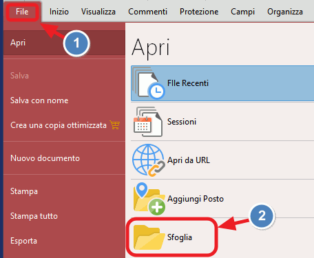The height and width of the screenshot is (258, 314).
Task: Select the Commenti tab
Action: pos(147,12)
